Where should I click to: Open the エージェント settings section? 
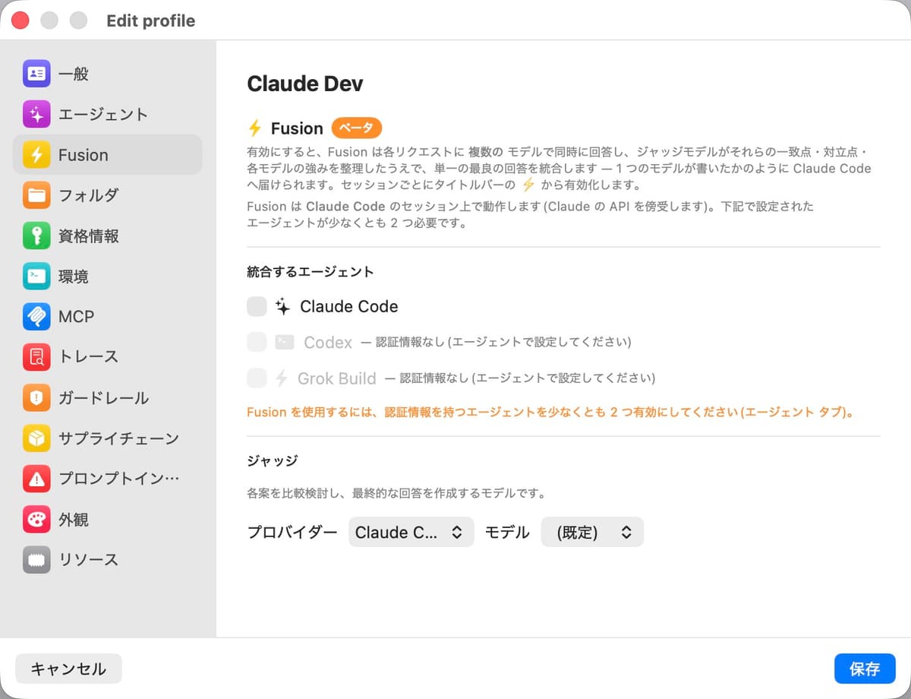(x=108, y=114)
